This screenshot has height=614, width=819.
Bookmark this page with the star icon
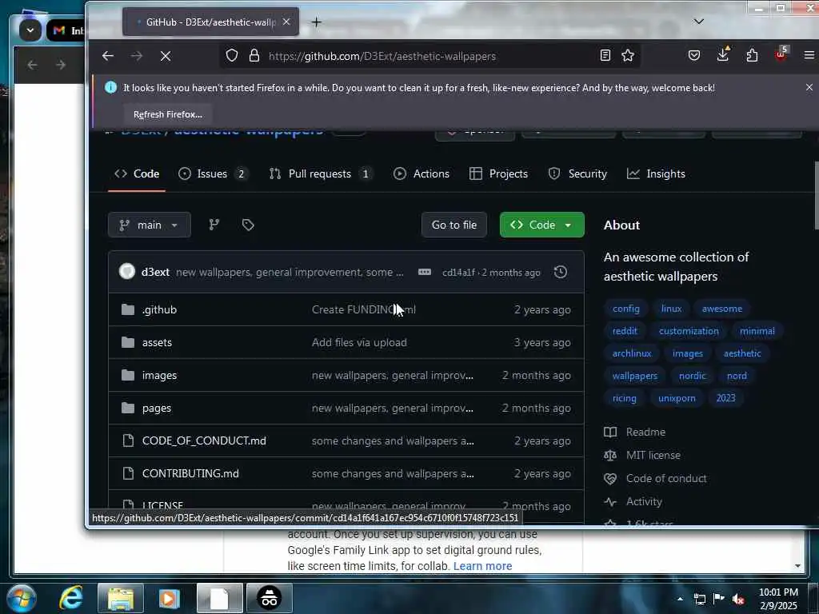[628, 55]
